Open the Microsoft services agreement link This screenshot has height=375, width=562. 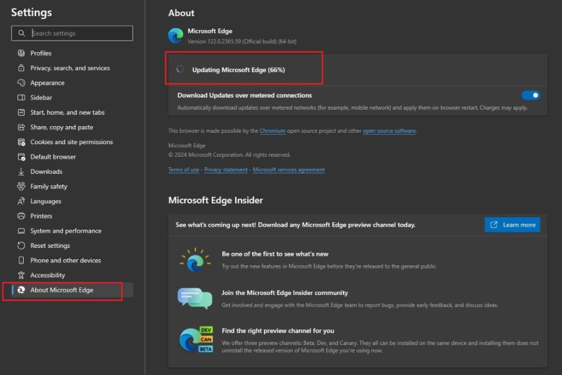(289, 170)
